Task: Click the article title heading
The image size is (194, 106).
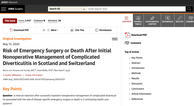Action: click(x=57, y=57)
